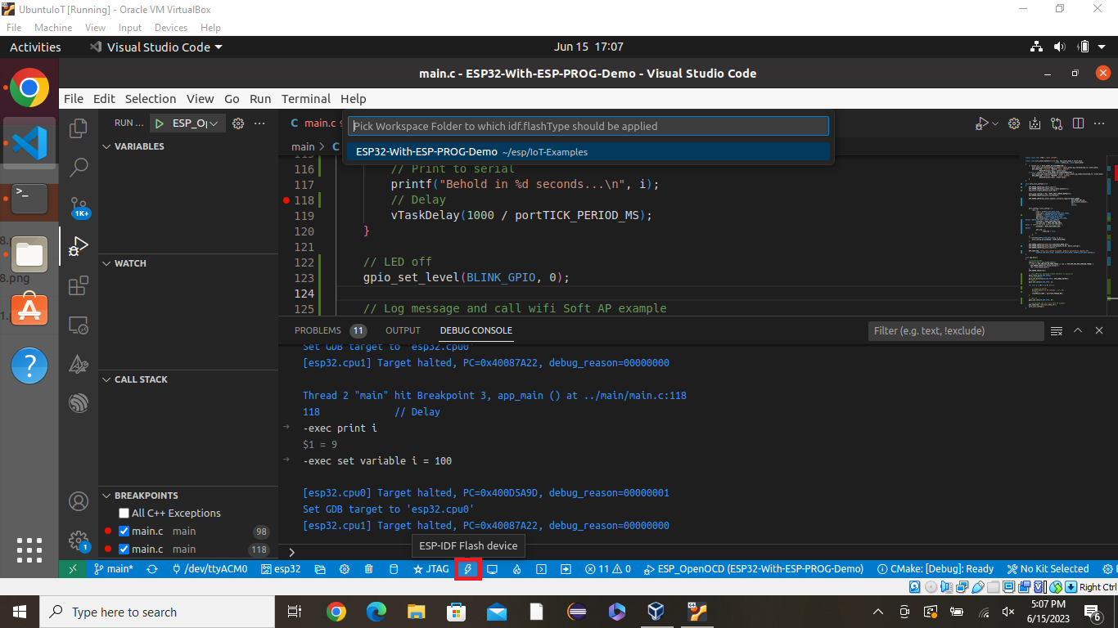1118x628 pixels.
Task: Click the ESP-IDF Flash device lightning icon
Action: (x=468, y=569)
